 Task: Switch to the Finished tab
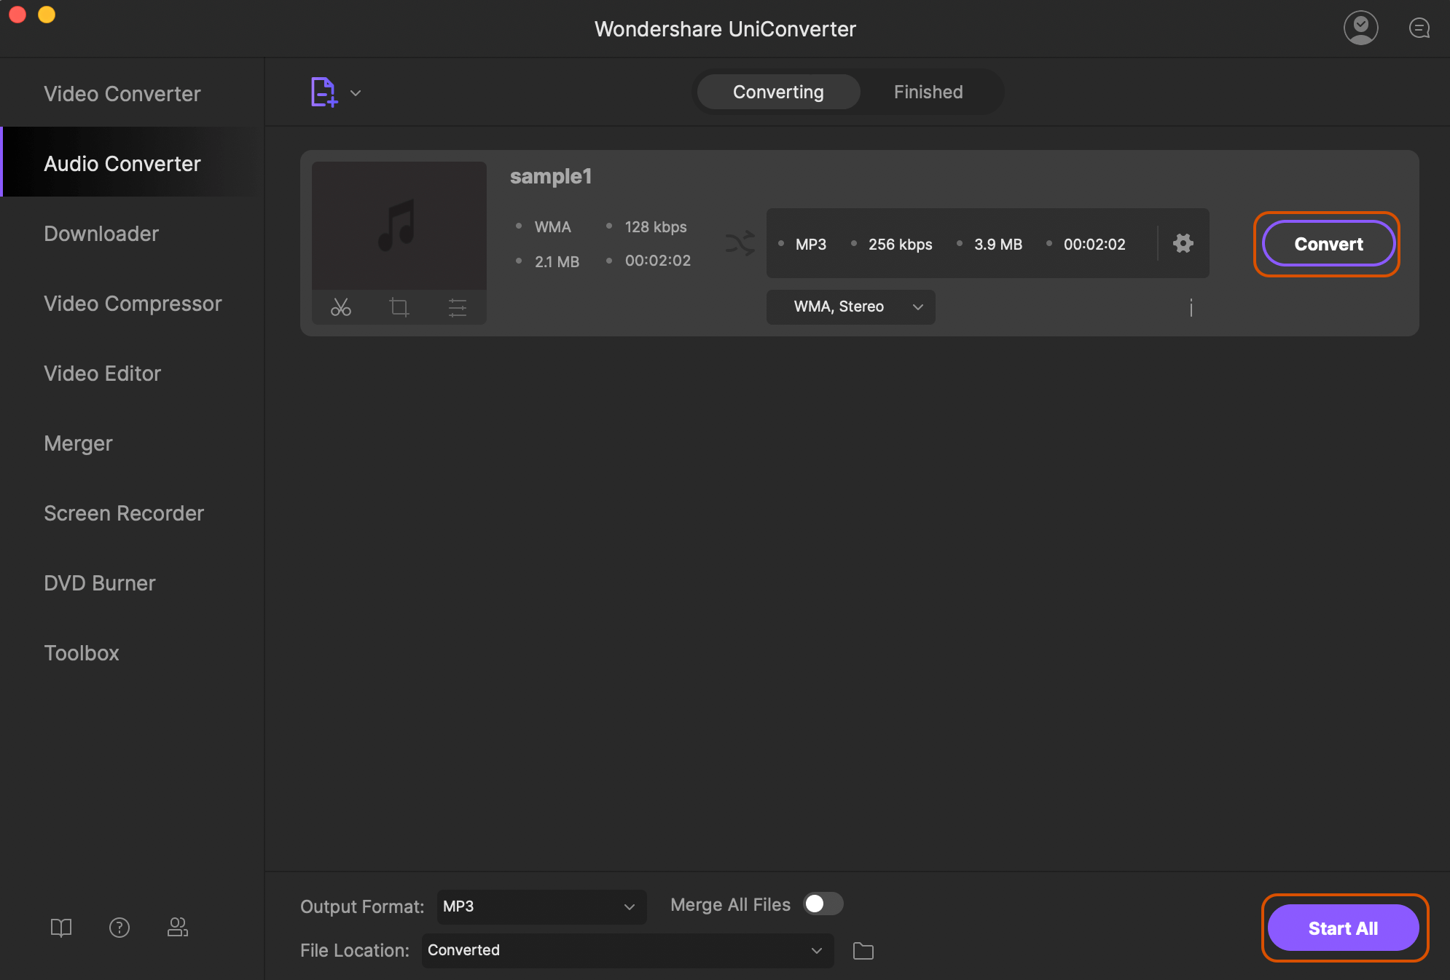pos(927,91)
